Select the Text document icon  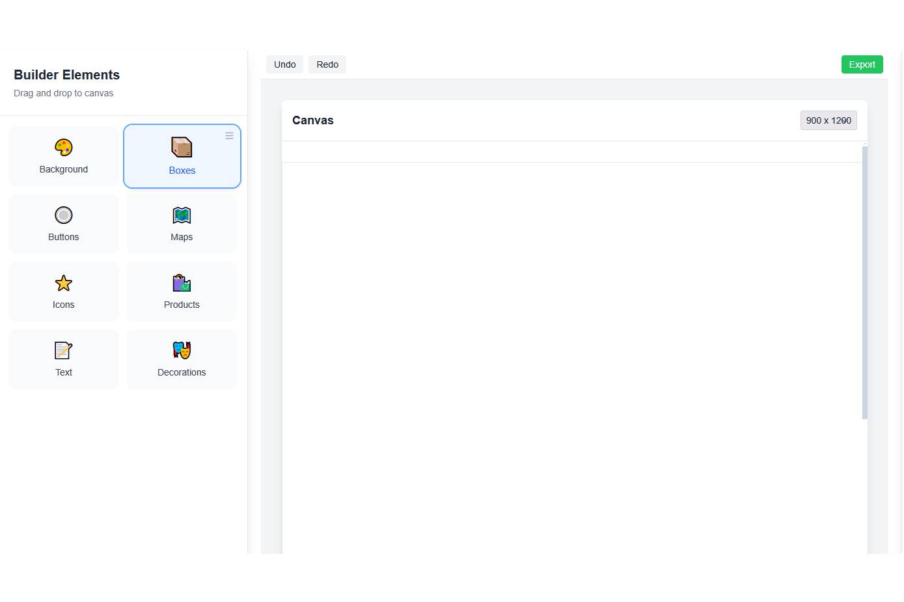click(63, 350)
